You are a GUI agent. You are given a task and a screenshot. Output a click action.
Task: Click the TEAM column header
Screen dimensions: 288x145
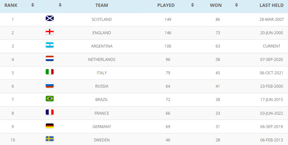(x=102, y=5)
